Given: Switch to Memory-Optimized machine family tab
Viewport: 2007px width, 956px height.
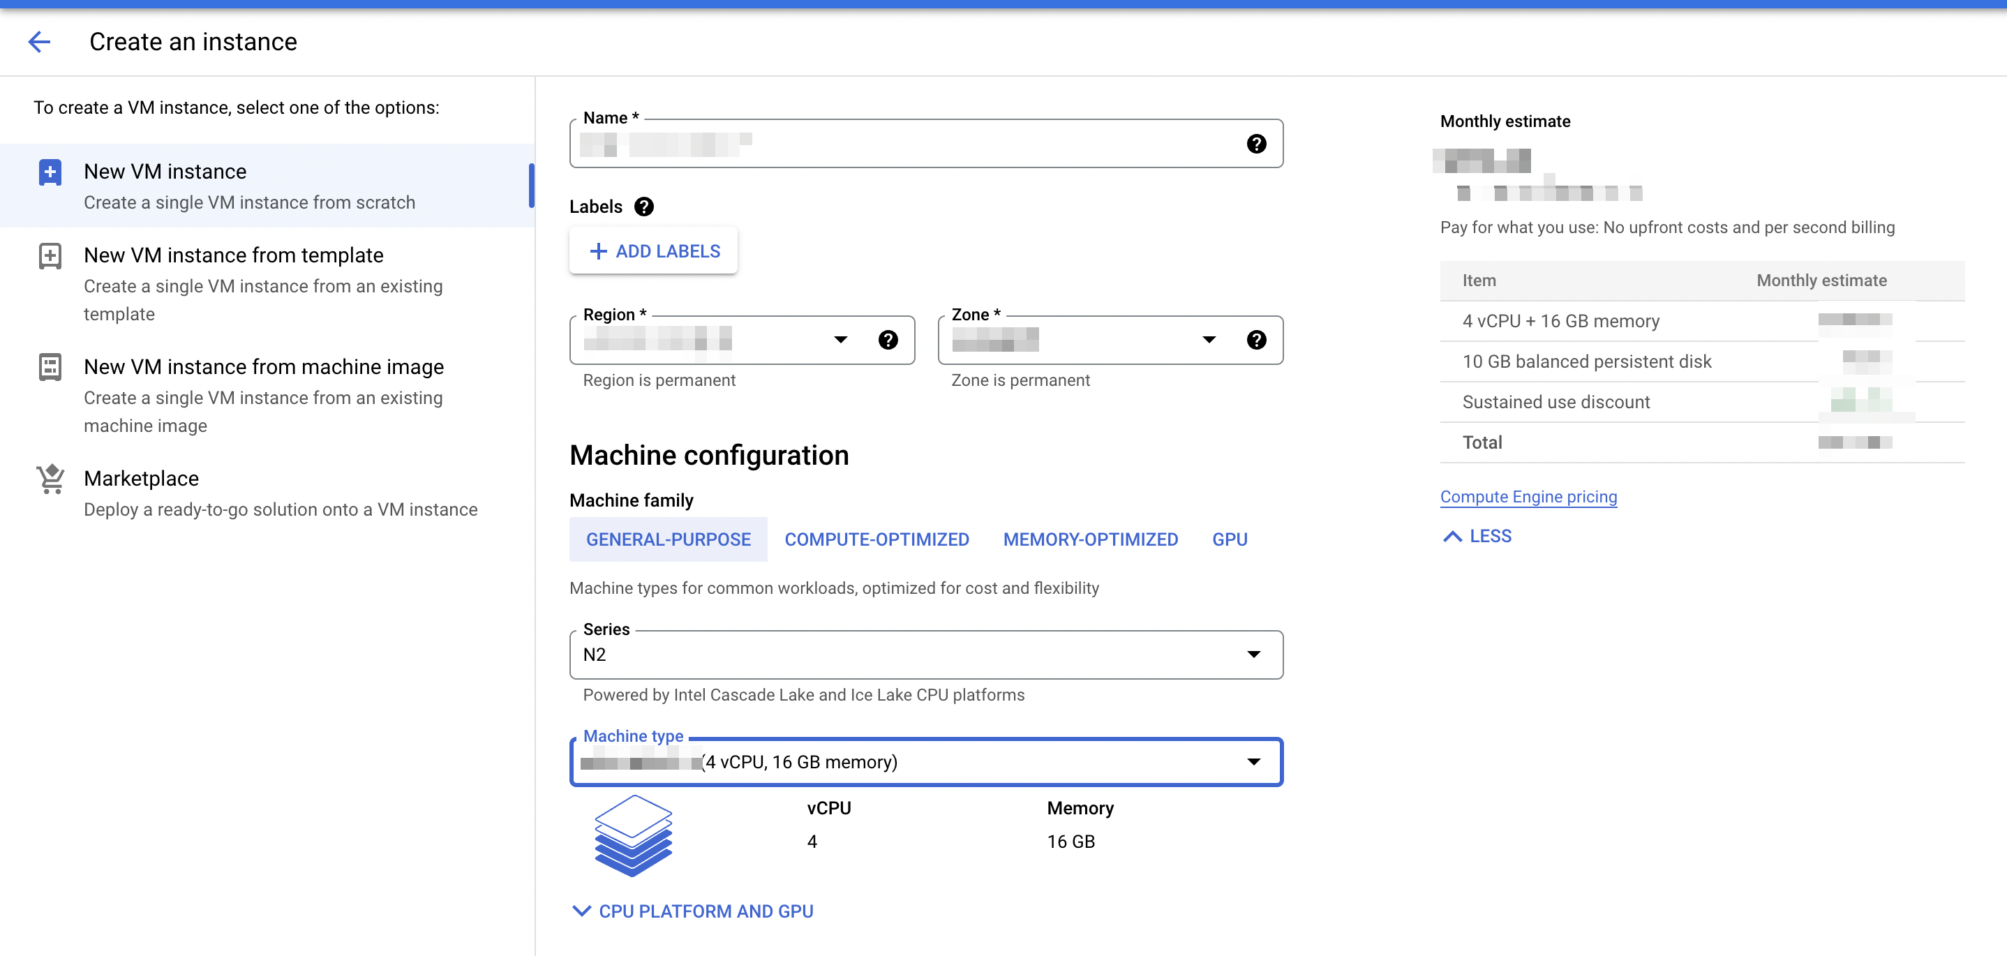Looking at the screenshot, I should point(1090,539).
